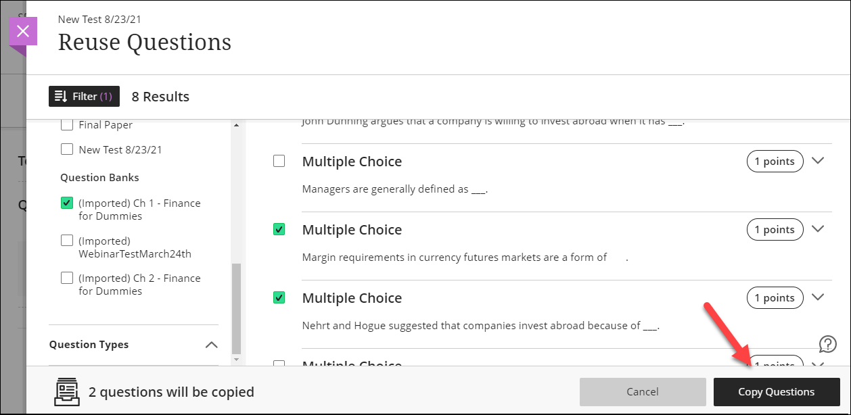Open the Filter panel button
Viewport: 851px width, 415px height.
(x=84, y=97)
